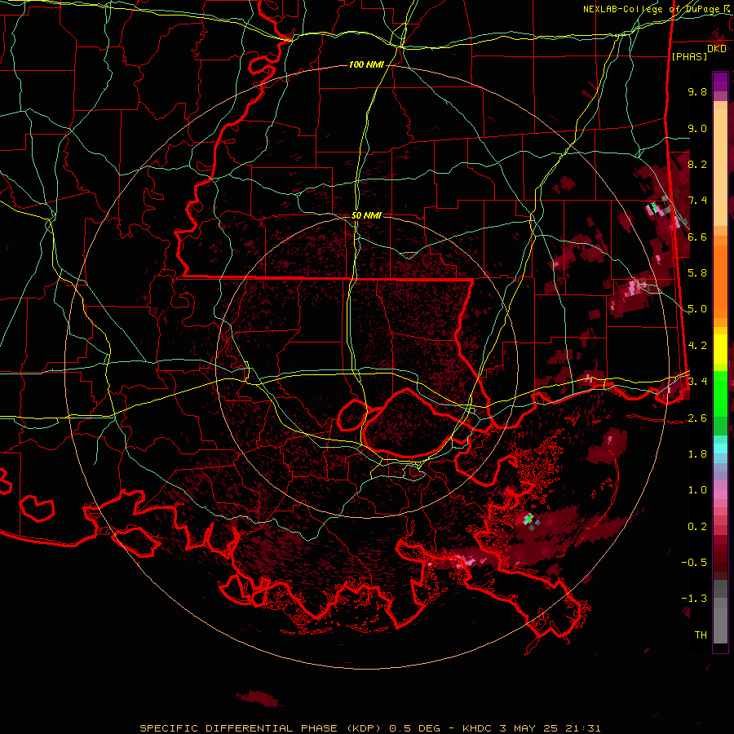
Task: Click the '100 NMI' range ring label
Action: click(366, 64)
